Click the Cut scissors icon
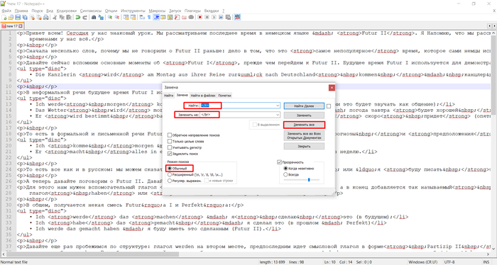497x265 pixels. [55, 18]
